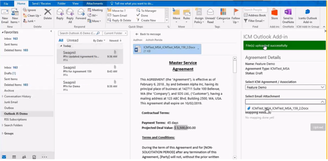
Task: Open the Junk Email folder
Action: click(x=11, y=102)
